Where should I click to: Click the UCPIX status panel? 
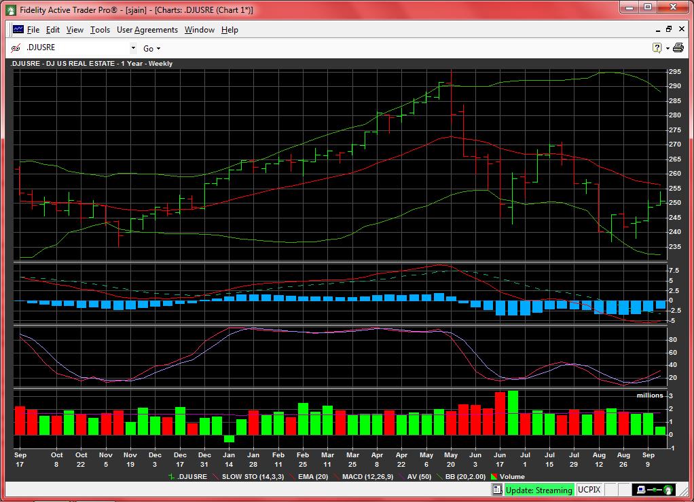[x=588, y=490]
